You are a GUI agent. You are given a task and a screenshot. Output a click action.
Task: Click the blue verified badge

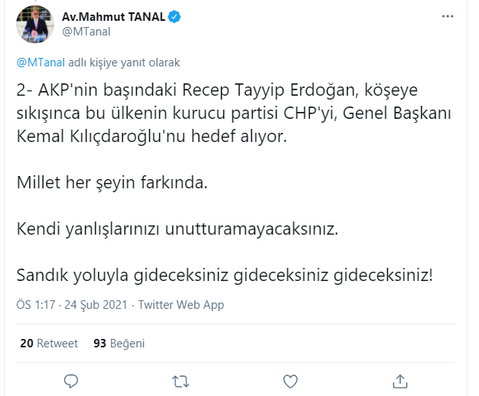tap(175, 16)
